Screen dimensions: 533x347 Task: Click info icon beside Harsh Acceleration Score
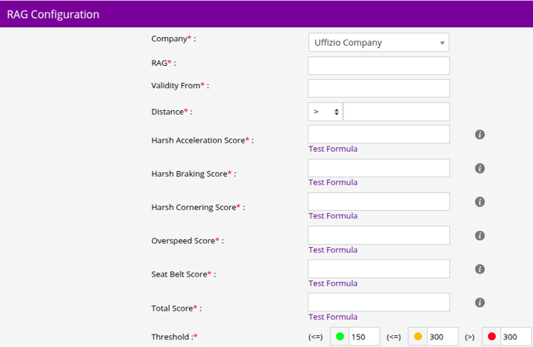click(480, 135)
